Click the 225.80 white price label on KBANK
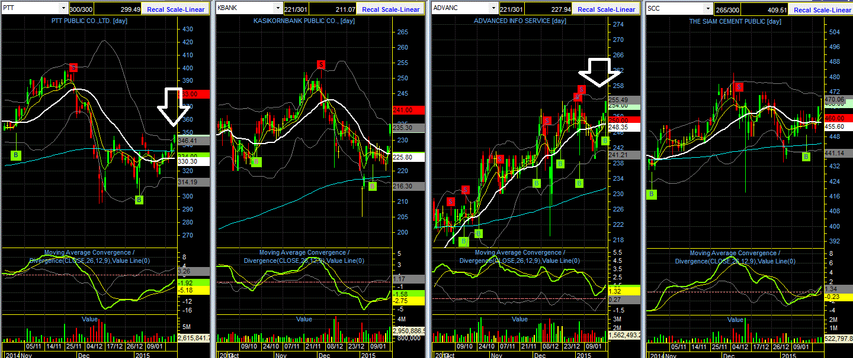The width and height of the screenshot is (853, 358). click(x=409, y=157)
